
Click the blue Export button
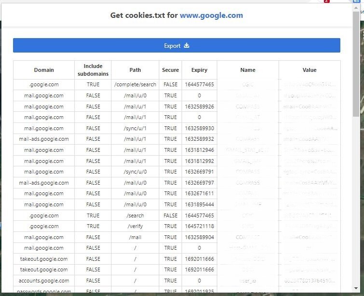[x=176, y=45]
